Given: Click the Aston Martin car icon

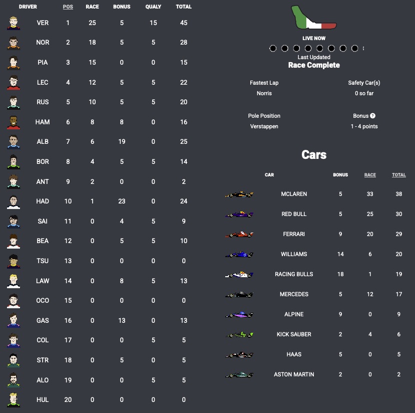Looking at the screenshot, I should tap(239, 375).
